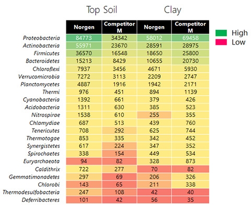The height and width of the screenshot is (207, 251).
Task: Select the Proteobacteria row label
Action: coord(41,38)
